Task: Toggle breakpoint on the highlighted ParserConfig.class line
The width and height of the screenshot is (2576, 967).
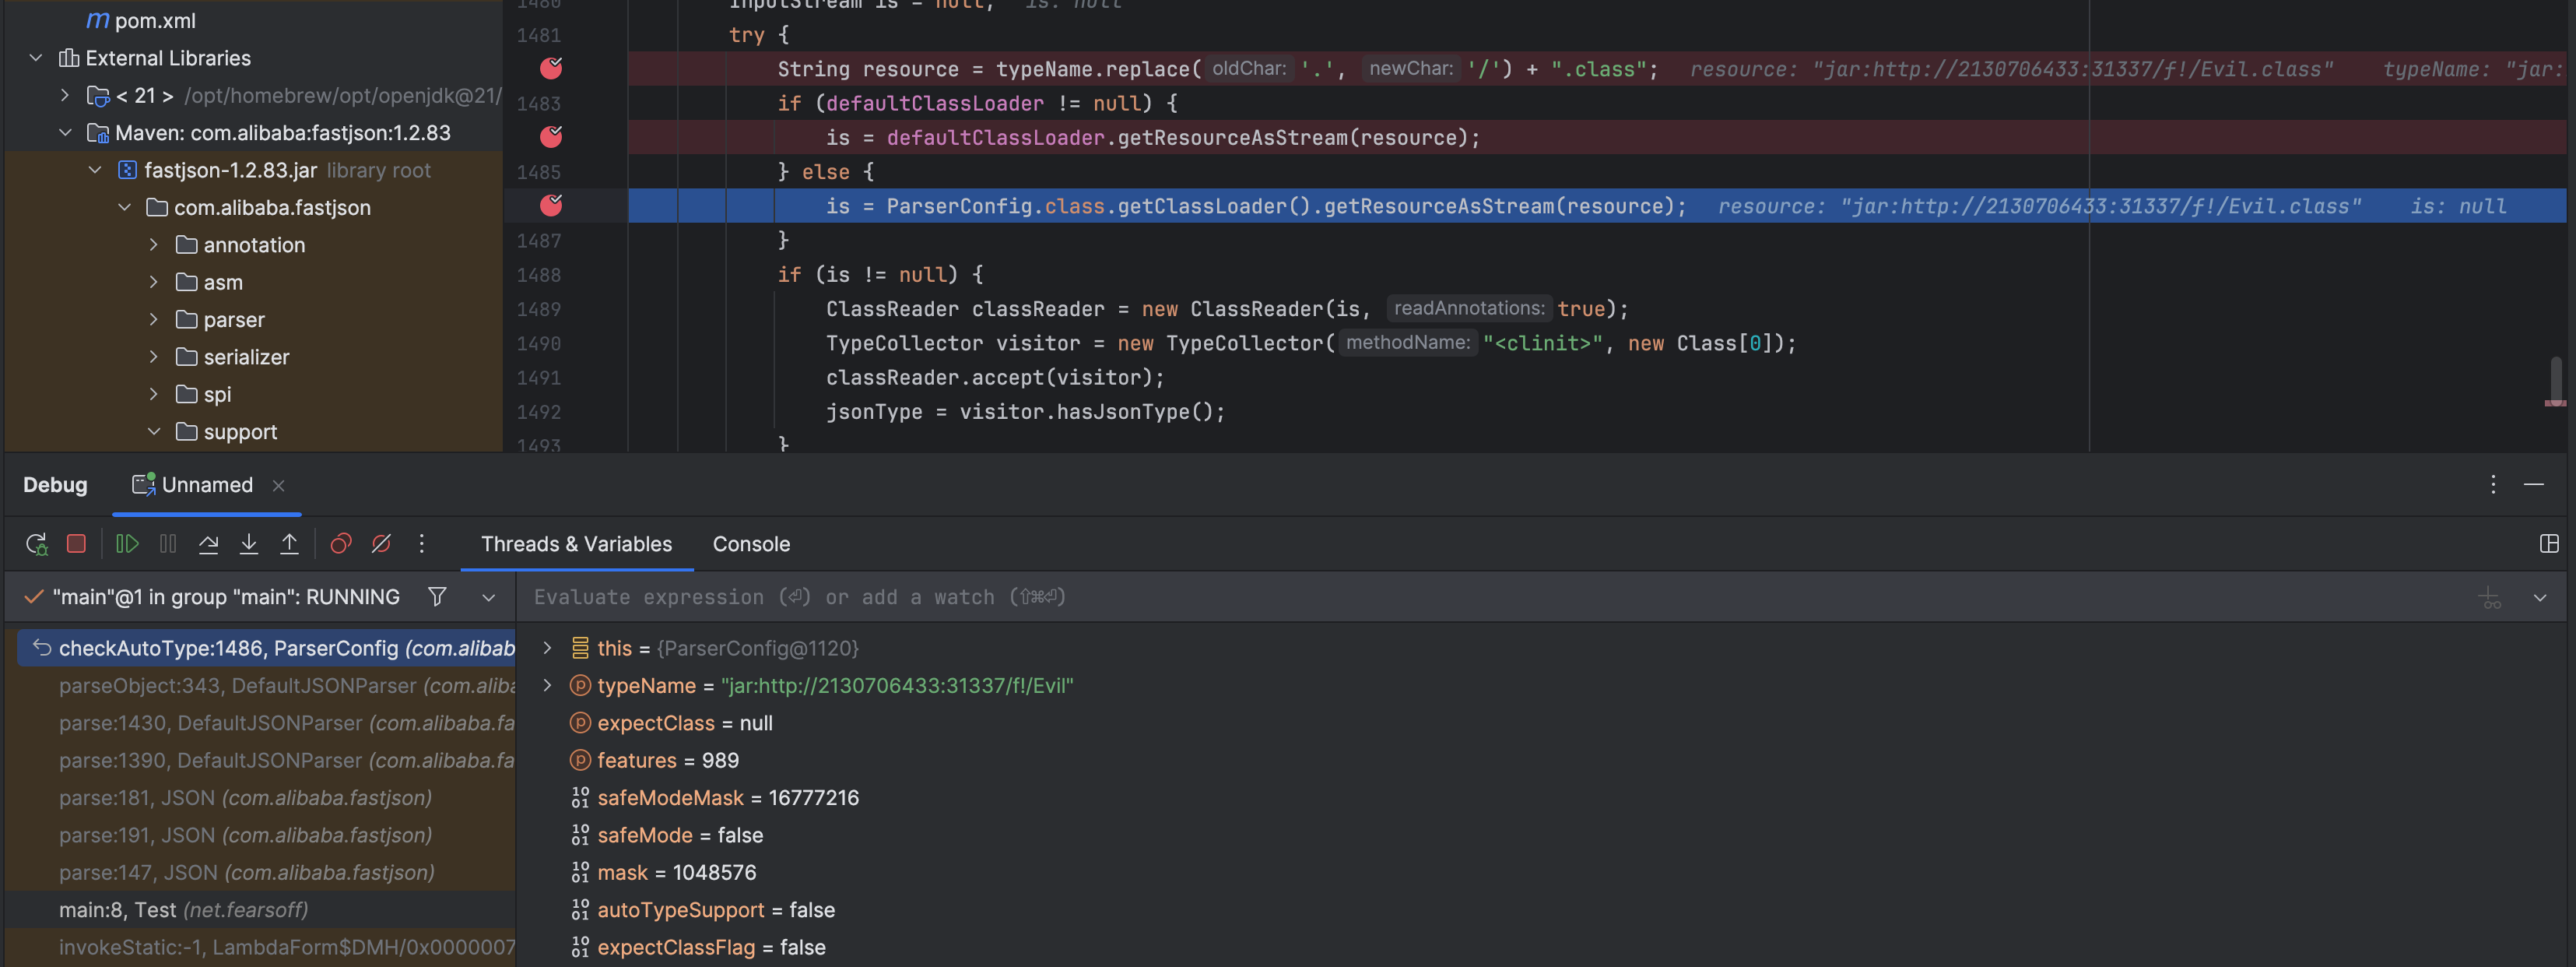Action: [551, 205]
